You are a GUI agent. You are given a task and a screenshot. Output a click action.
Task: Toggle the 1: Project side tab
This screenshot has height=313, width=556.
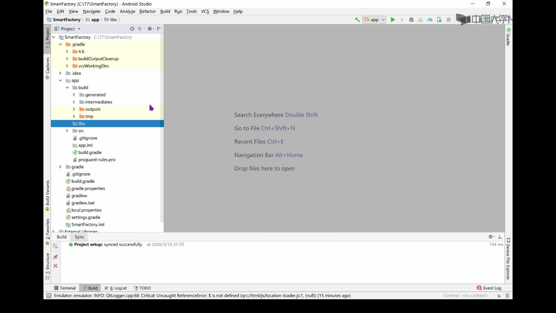point(47,39)
